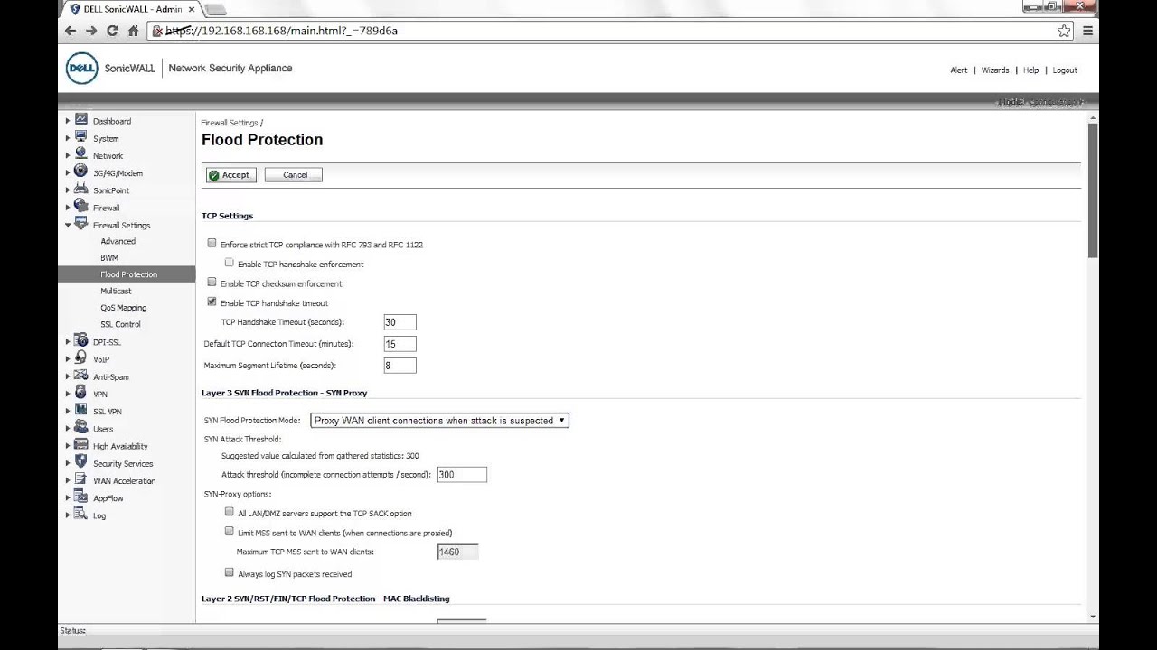Image resolution: width=1157 pixels, height=650 pixels.
Task: Open the Advanced submenu item
Action: (118, 241)
